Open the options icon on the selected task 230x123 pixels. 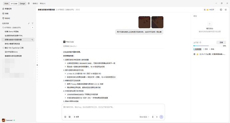tap(32, 40)
